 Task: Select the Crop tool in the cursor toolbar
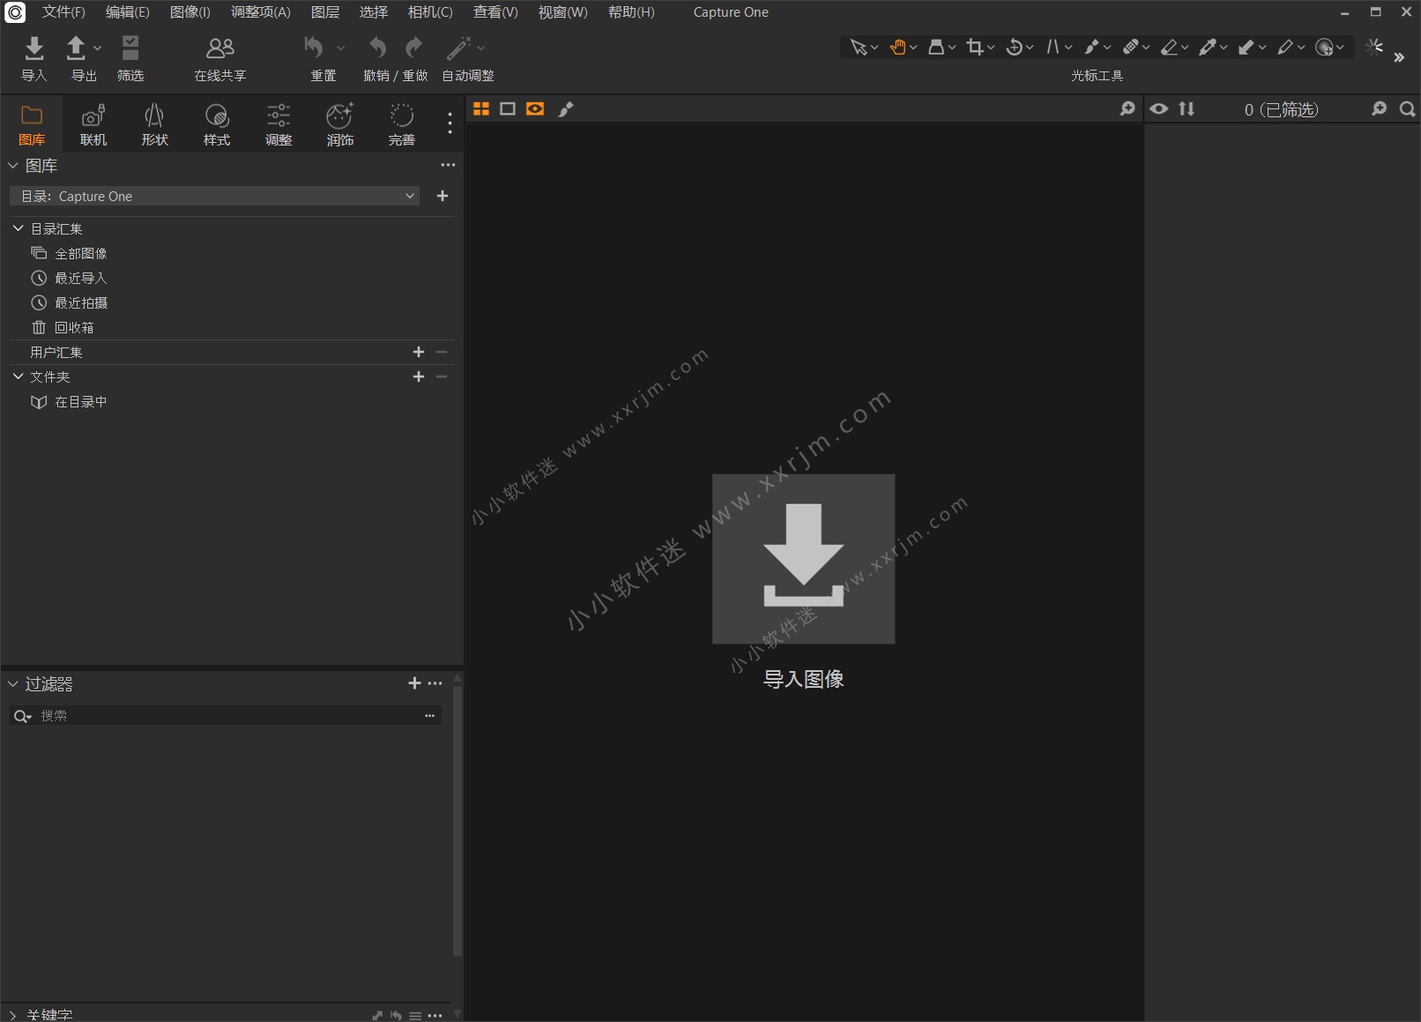(x=973, y=47)
